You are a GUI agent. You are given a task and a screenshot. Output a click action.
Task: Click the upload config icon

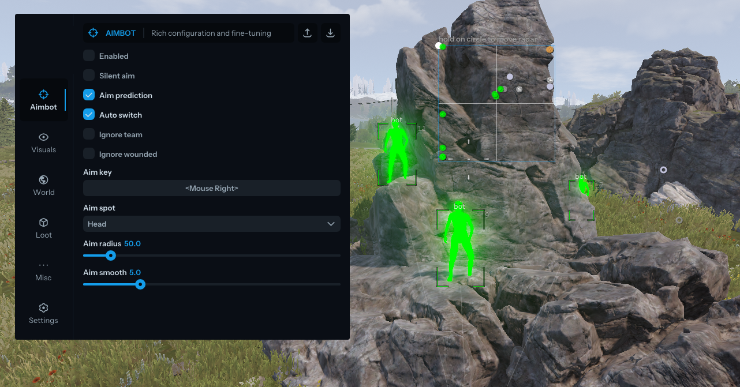tap(307, 33)
